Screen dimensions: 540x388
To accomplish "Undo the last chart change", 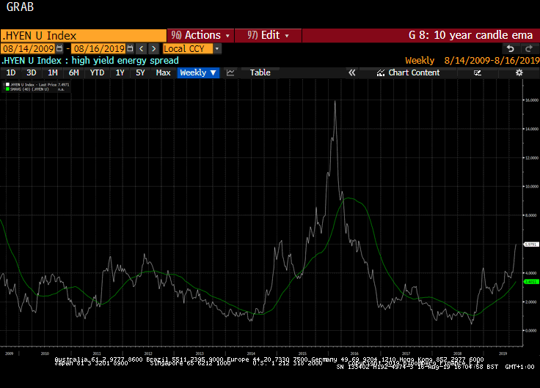I will pos(511,49).
